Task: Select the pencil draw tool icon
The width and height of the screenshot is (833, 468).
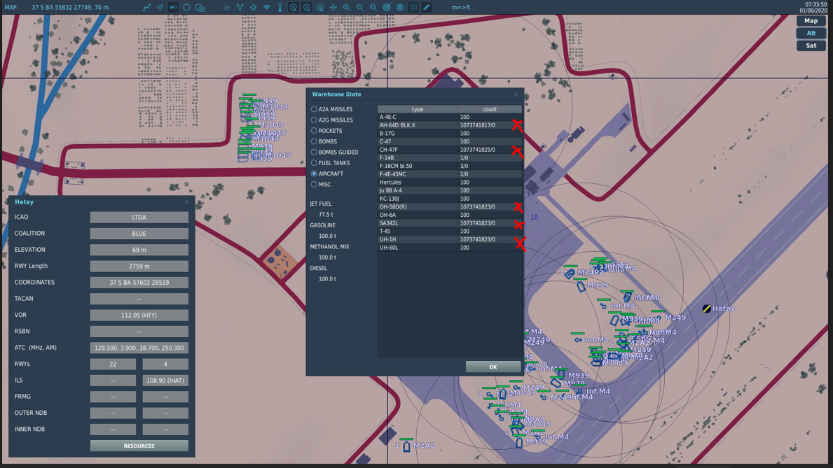Action: point(426,8)
